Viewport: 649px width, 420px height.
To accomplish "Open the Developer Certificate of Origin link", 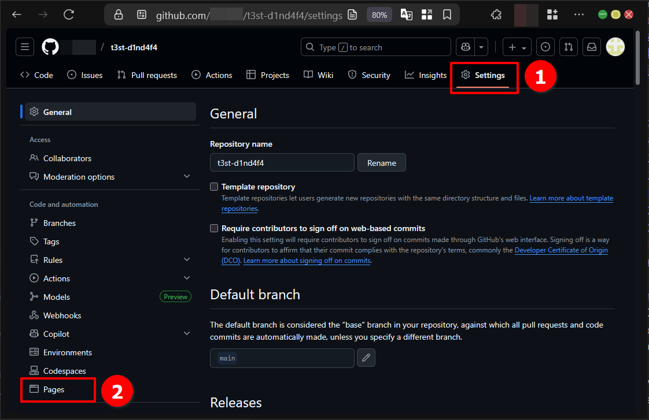I will 561,250.
